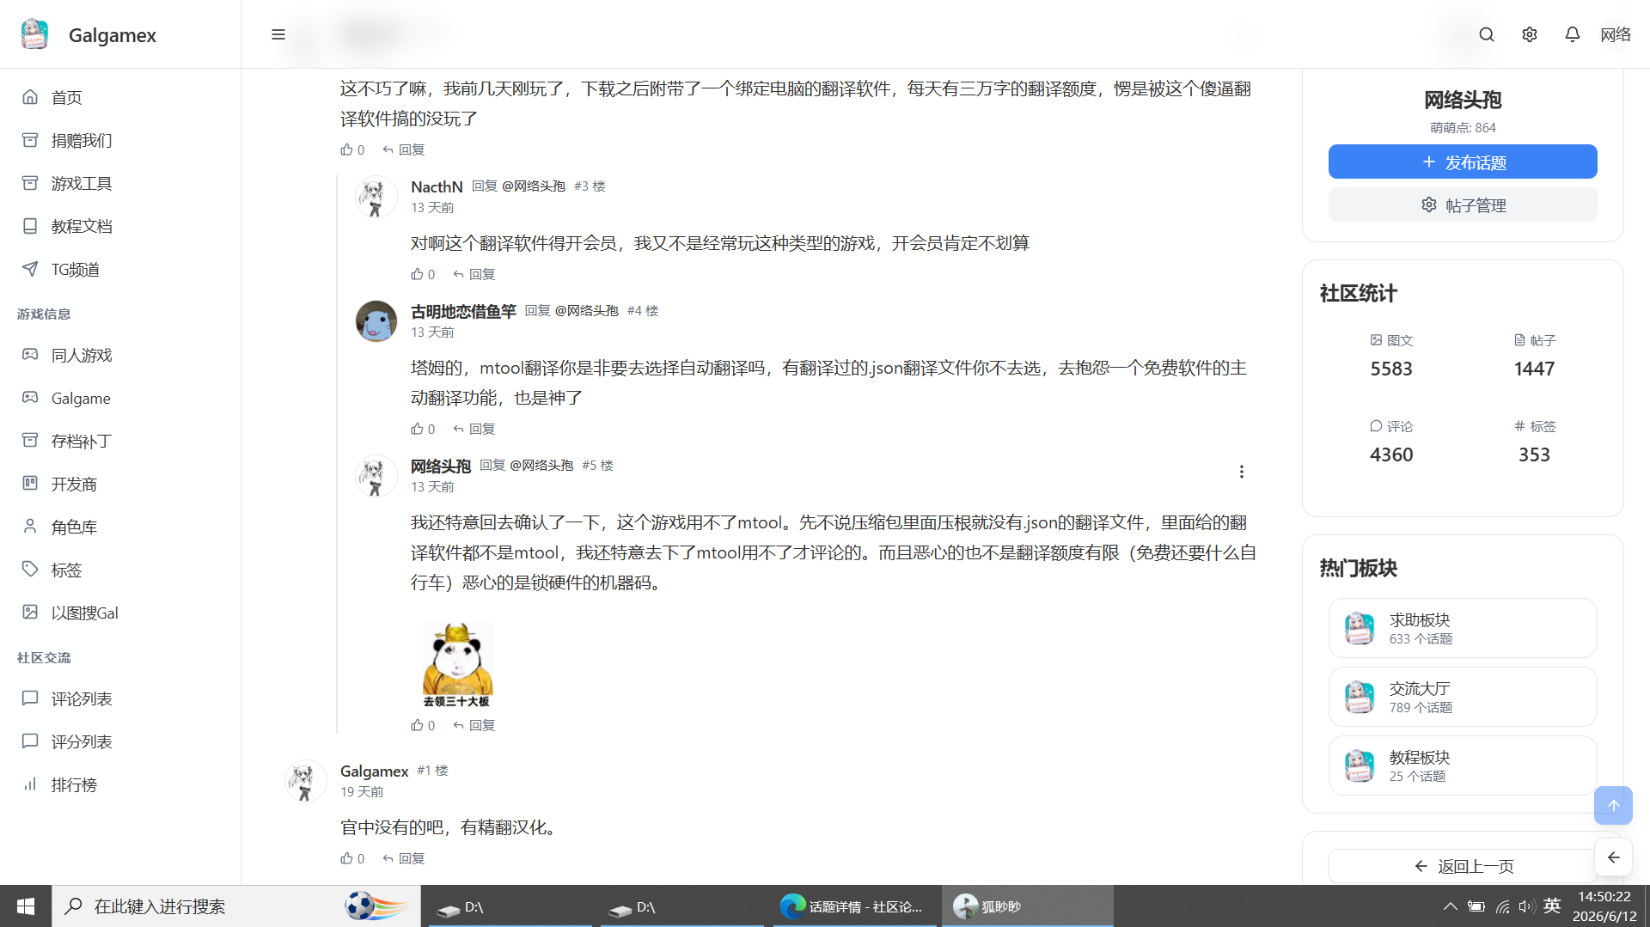Like Galgamex's #1 楼 comment
Image resolution: width=1650 pixels, height=927 pixels.
[x=352, y=858]
